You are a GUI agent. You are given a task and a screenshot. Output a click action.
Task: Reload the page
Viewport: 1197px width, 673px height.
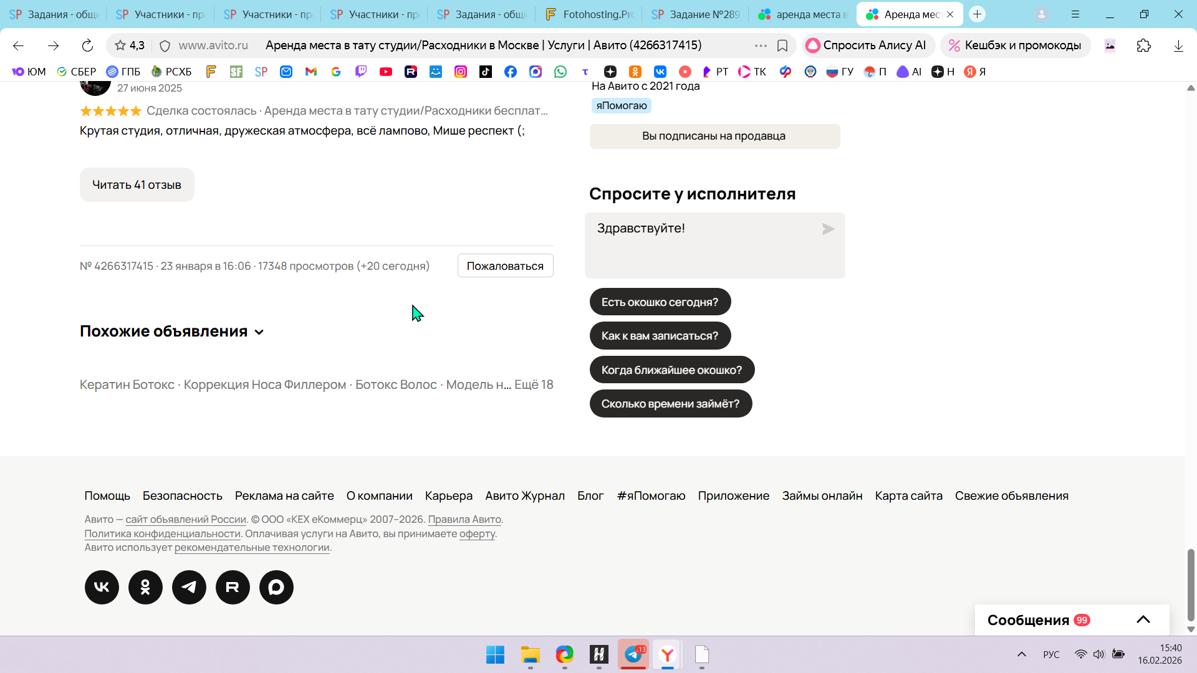pos(87,45)
